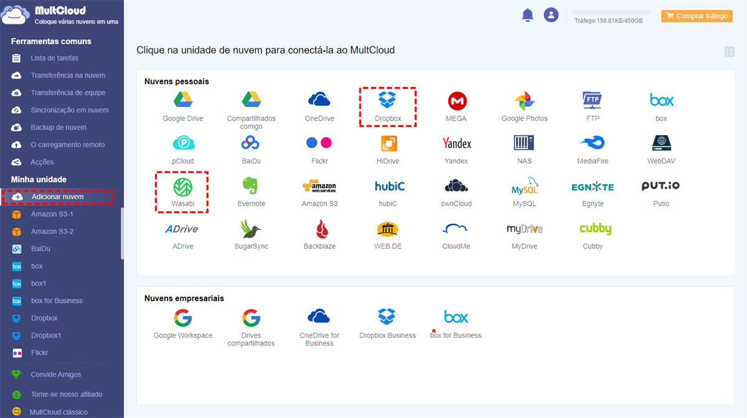Select the WEB.DE cloud icon
Image resolution: width=747 pixels, height=418 pixels.
coord(388,229)
